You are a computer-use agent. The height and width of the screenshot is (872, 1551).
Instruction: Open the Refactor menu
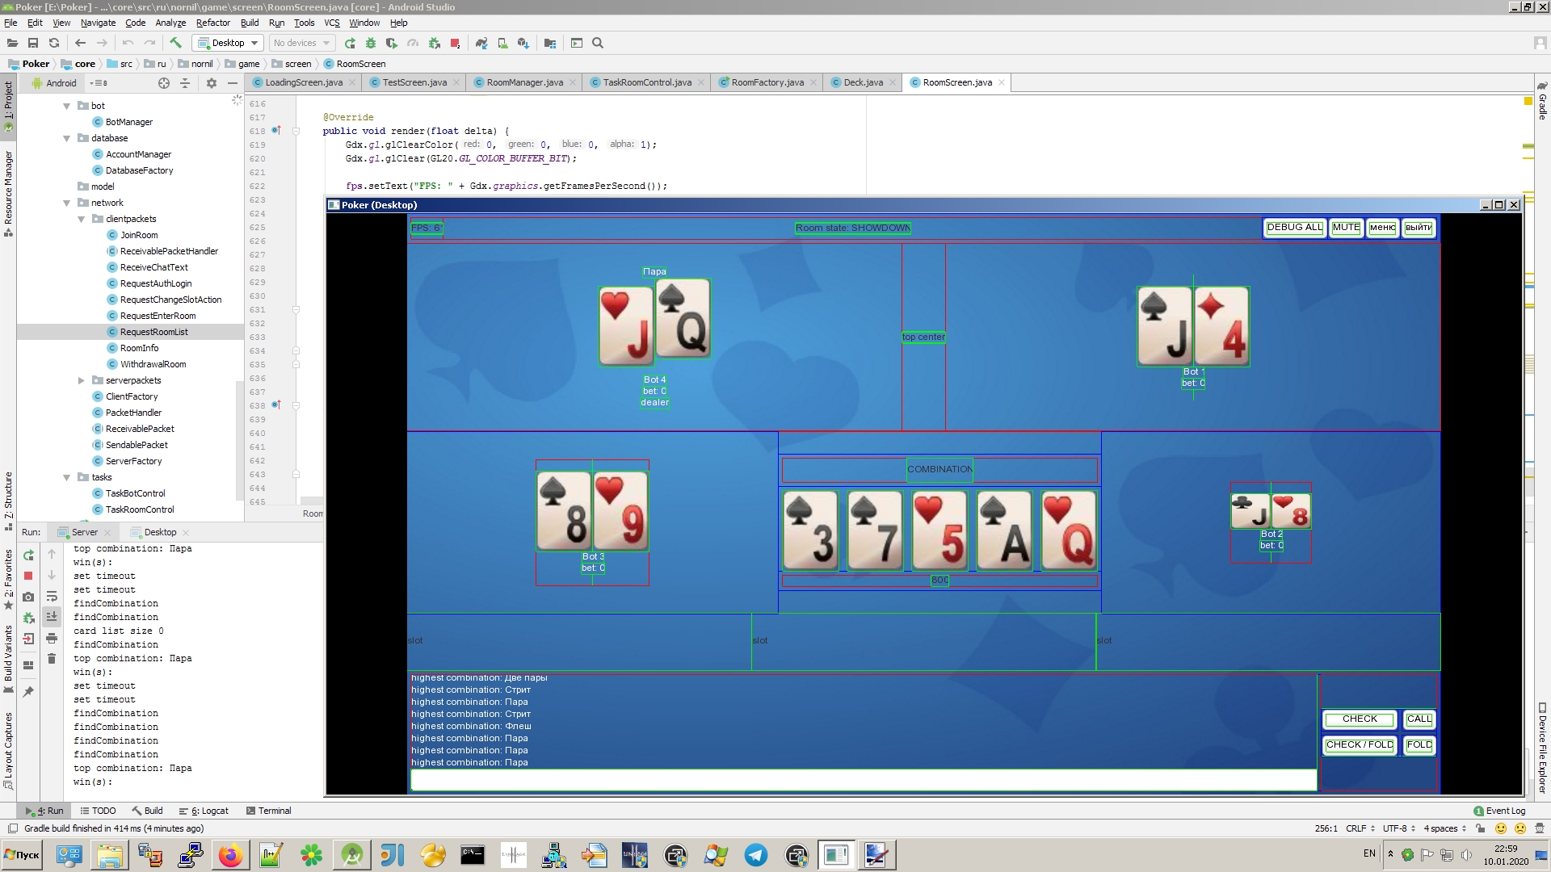point(213,23)
